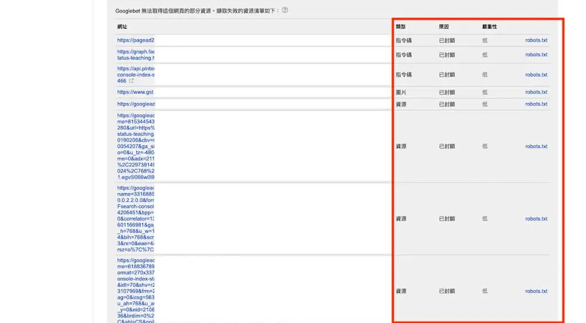Open robots.txt link in the pagead2 row
586x323 pixels.
click(x=536, y=40)
